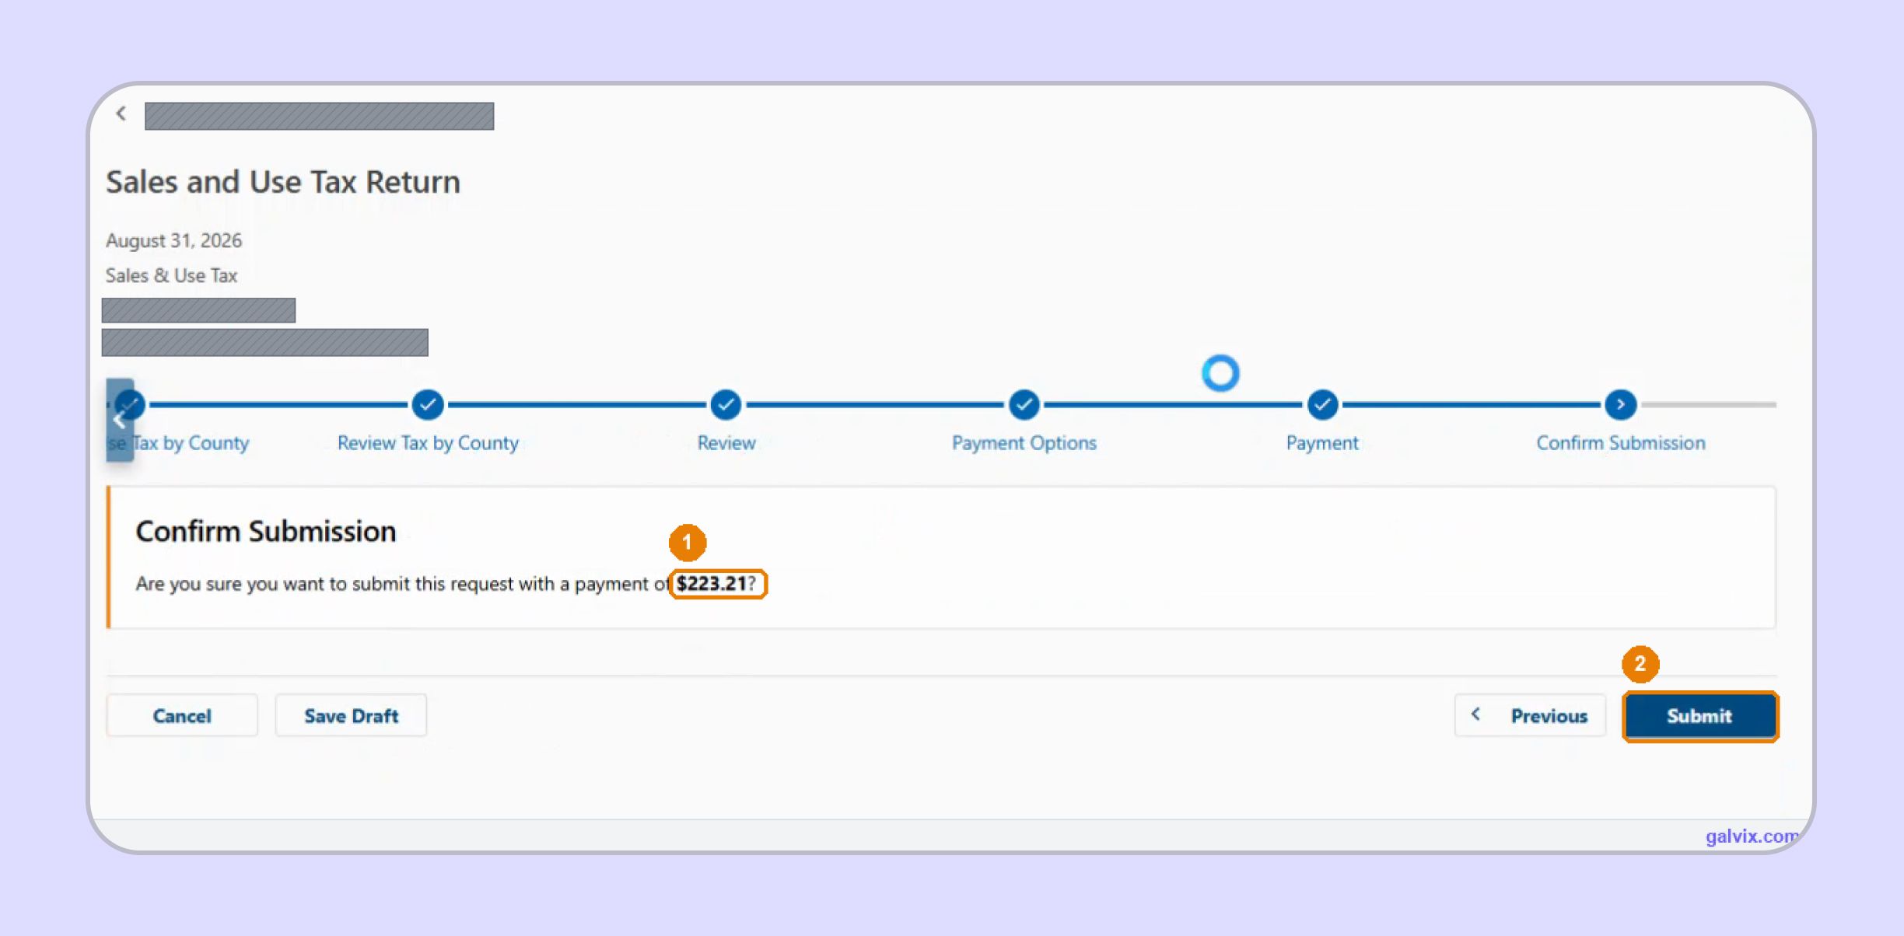The height and width of the screenshot is (936, 1904).
Task: Click the Confirm Submission panel heading
Action: click(266, 532)
